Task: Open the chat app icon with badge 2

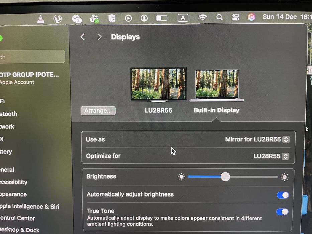Action: [77, 19]
